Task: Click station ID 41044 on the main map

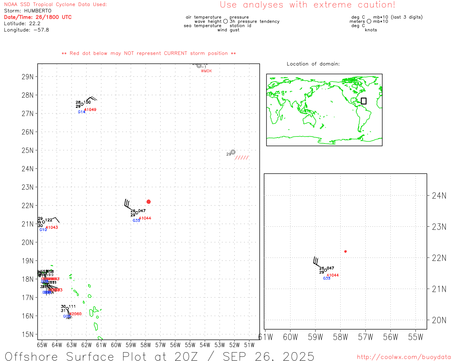Action: coord(145,218)
